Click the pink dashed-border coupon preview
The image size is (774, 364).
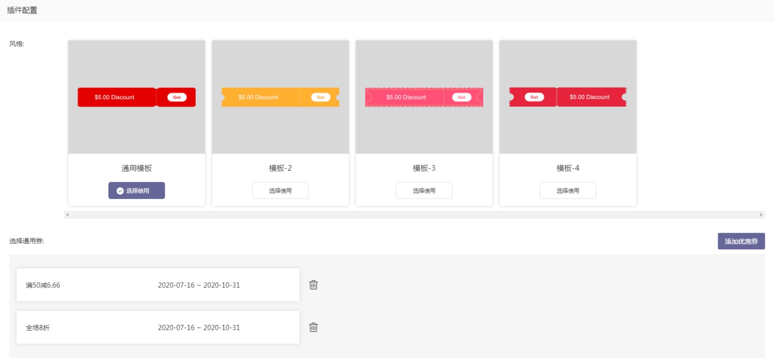point(406,97)
